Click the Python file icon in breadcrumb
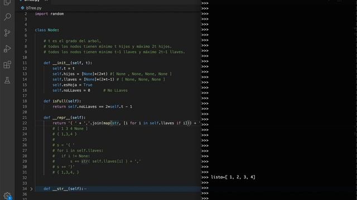The height and width of the screenshot is (200, 357). 22,8
